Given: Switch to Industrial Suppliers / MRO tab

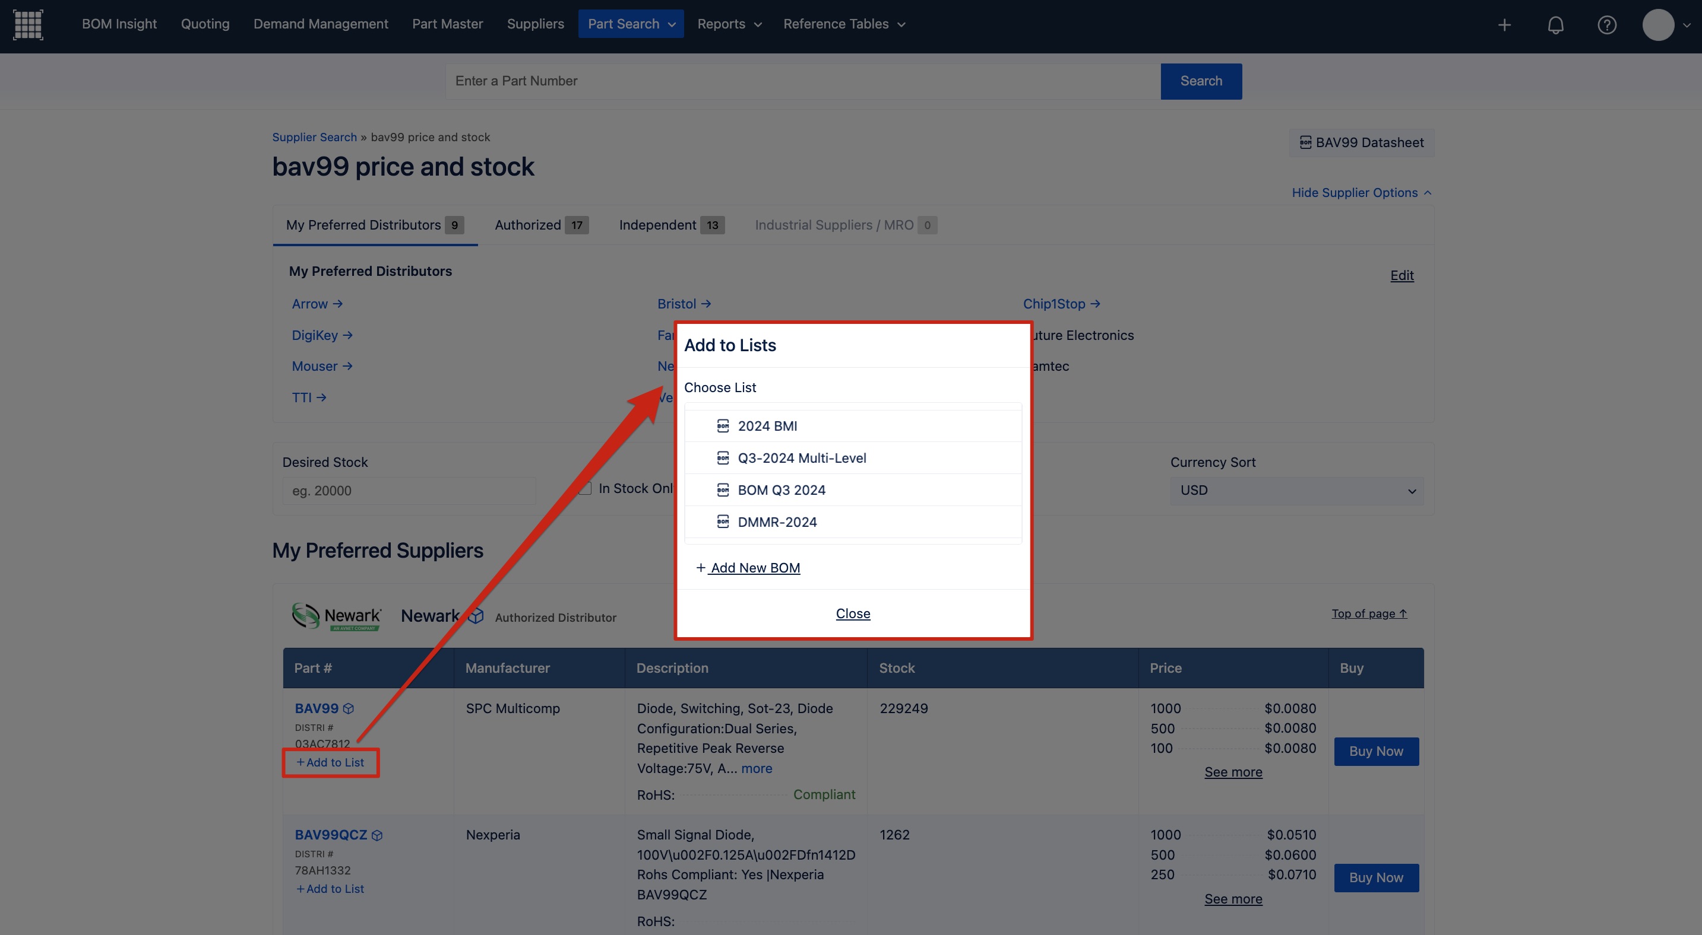Looking at the screenshot, I should 846,225.
